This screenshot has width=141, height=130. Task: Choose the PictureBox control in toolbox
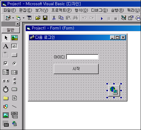point(14,38)
